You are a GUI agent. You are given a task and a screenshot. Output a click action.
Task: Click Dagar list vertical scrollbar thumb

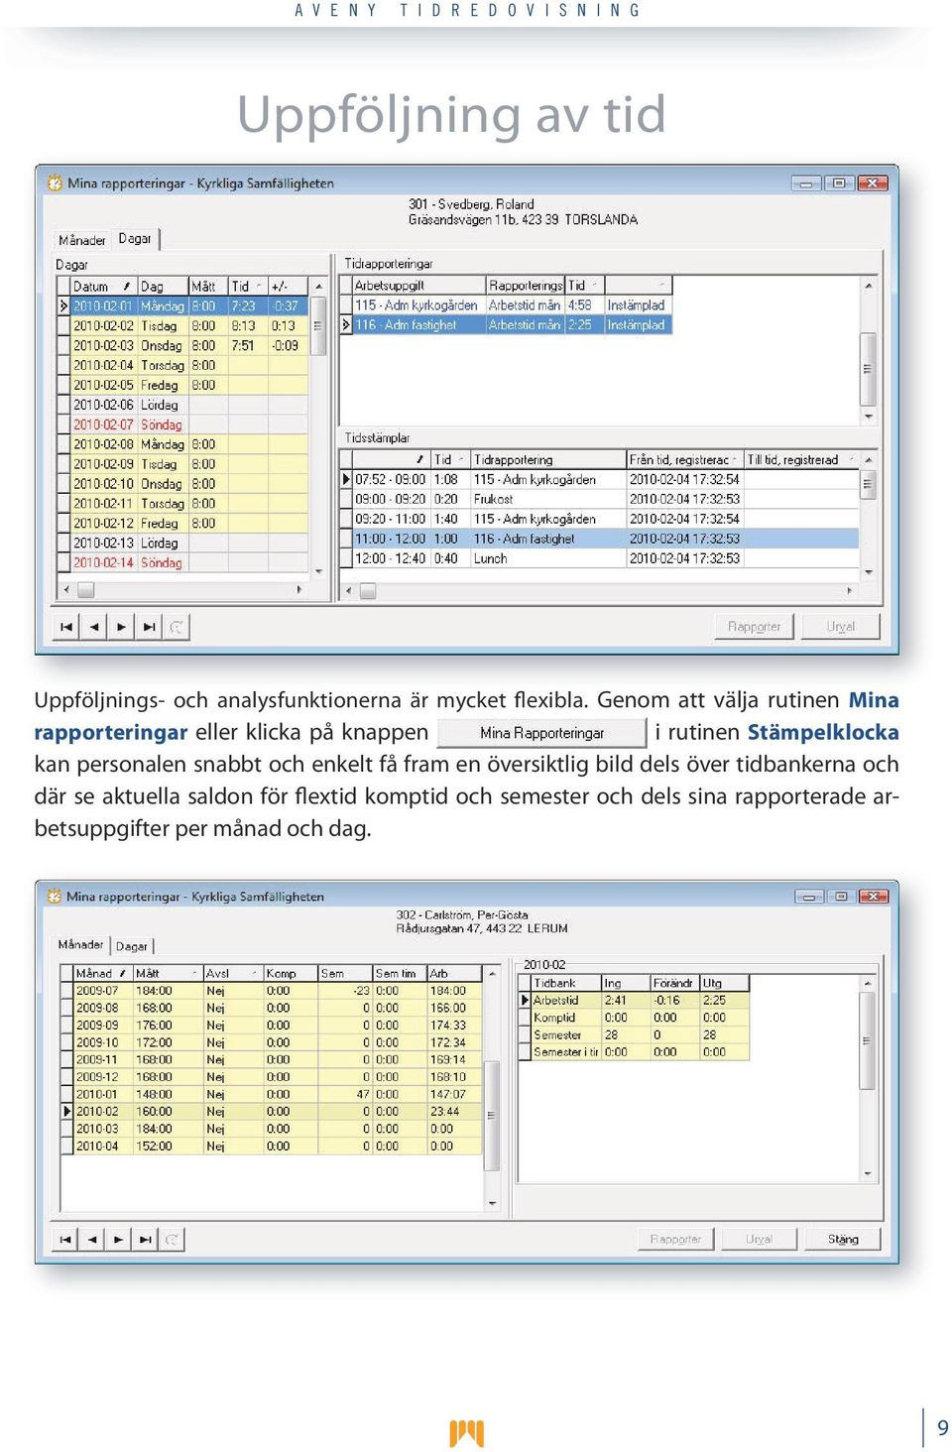(318, 326)
